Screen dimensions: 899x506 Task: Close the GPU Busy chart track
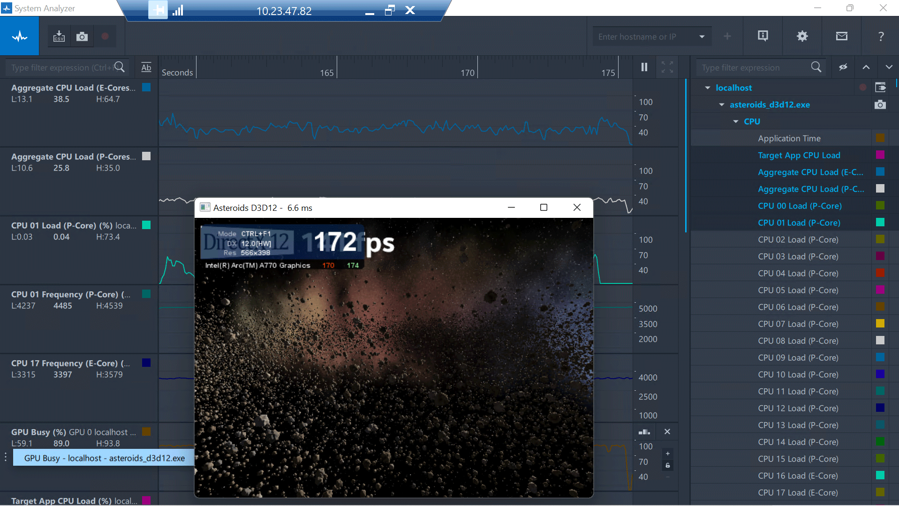667,432
